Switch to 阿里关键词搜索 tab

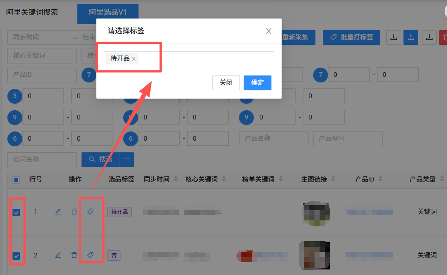coord(32,12)
